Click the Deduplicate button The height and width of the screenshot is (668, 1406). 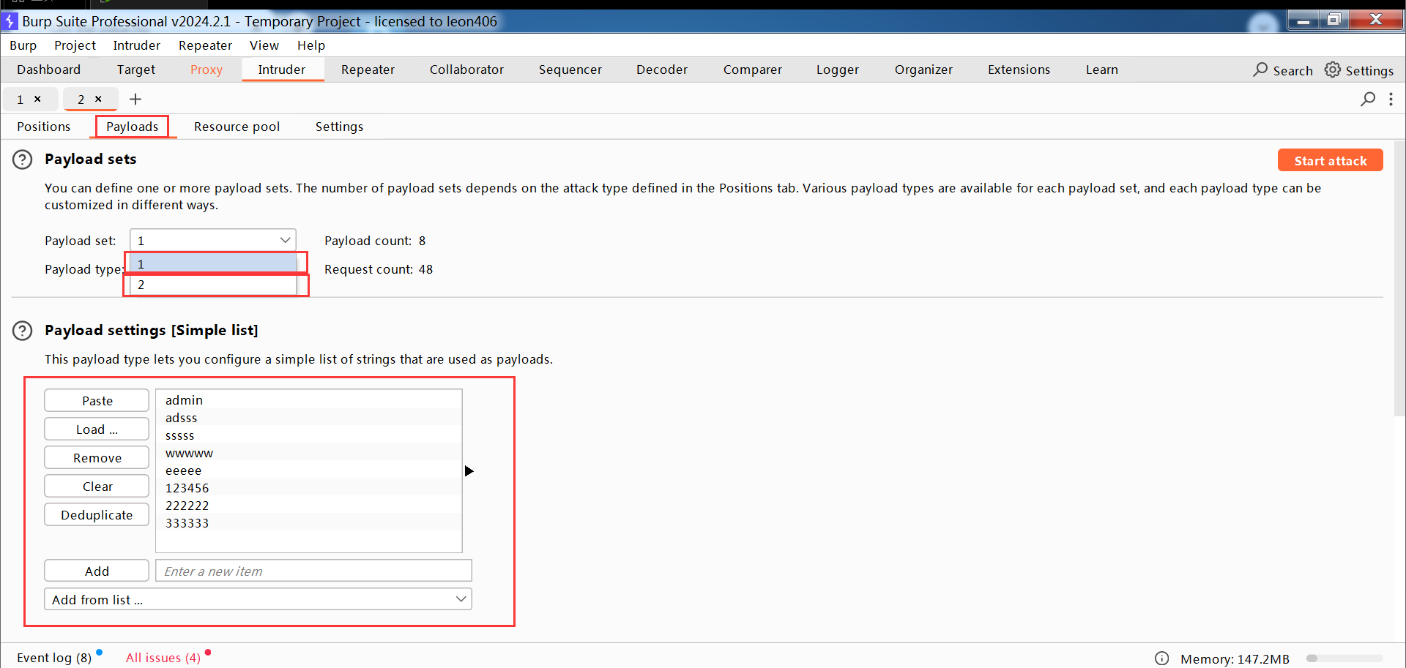tap(97, 515)
